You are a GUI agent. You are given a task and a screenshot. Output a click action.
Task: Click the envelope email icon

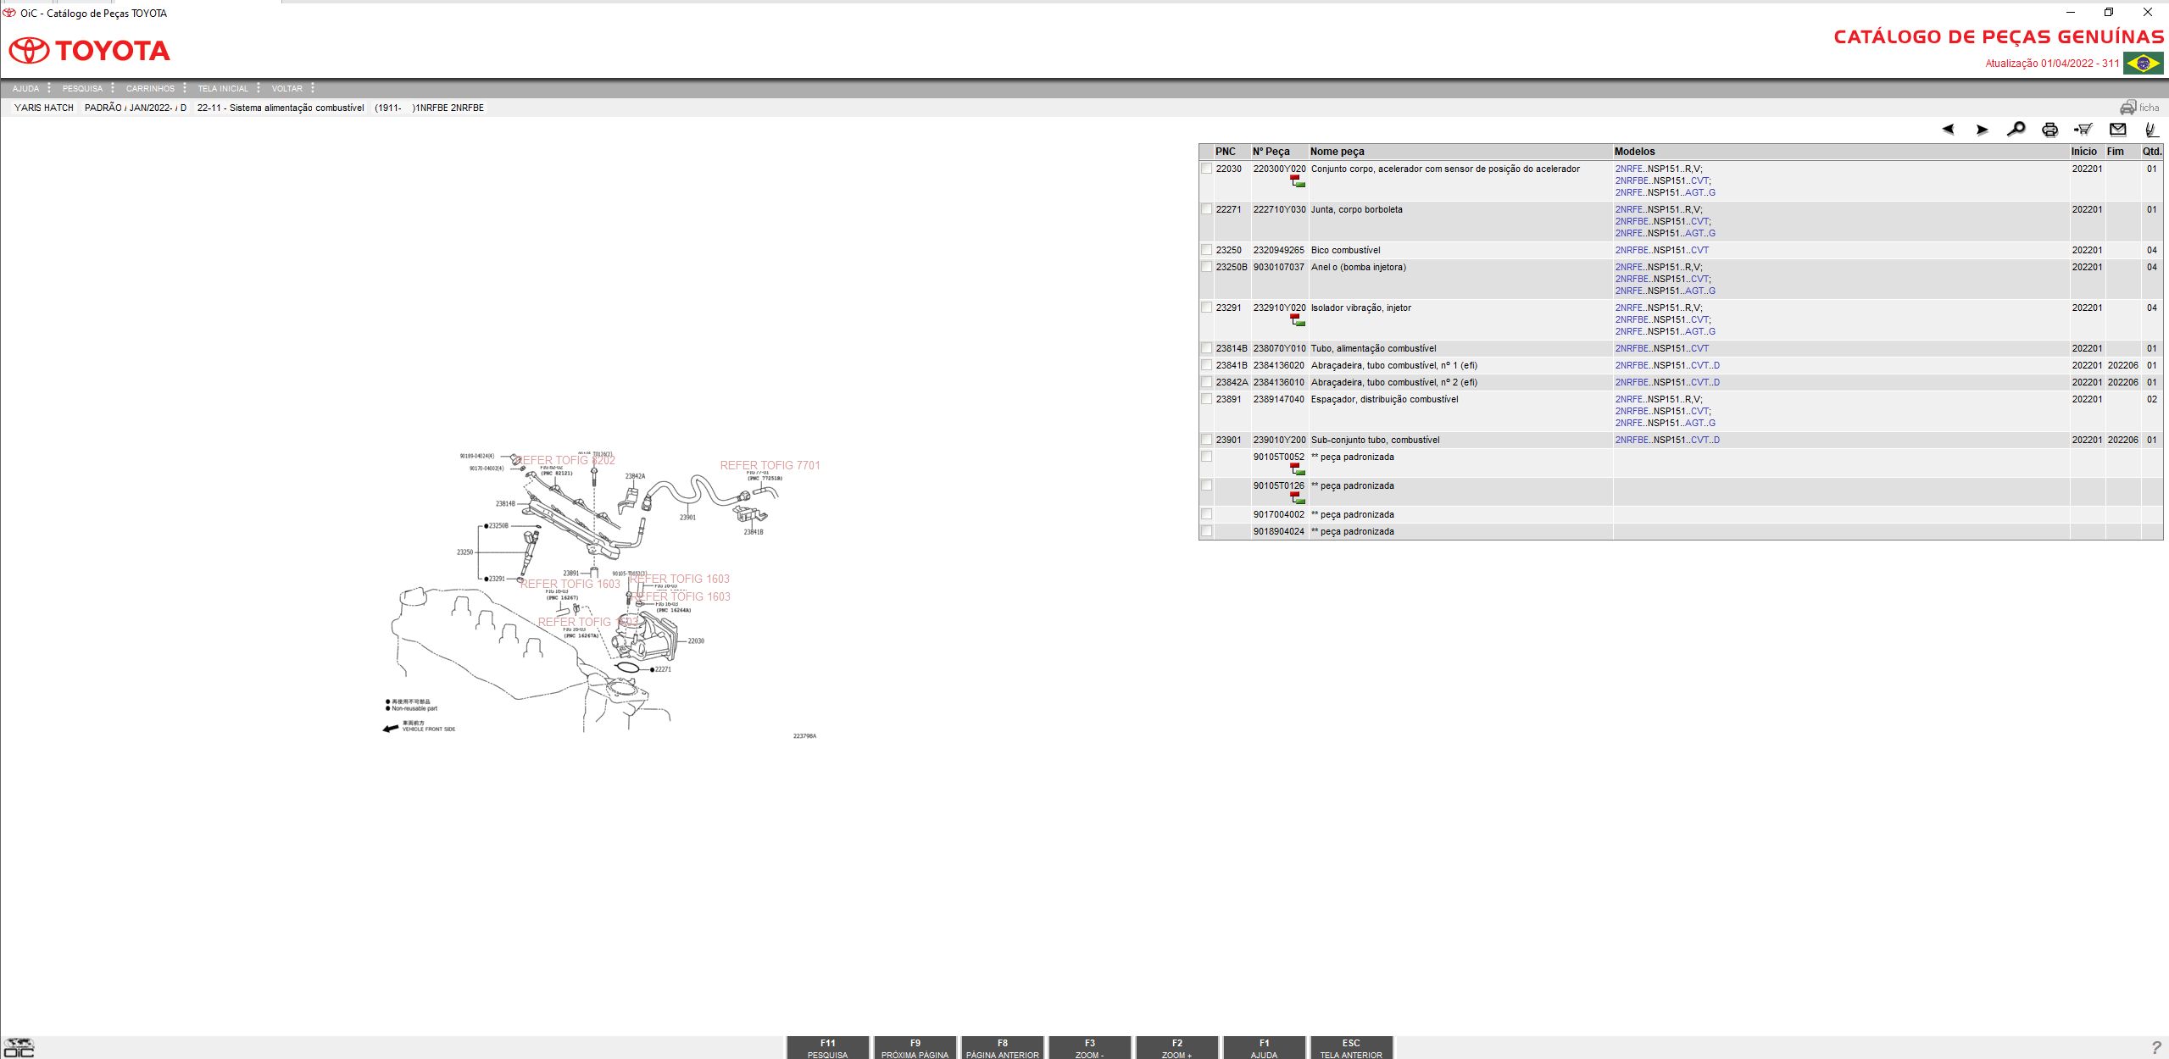point(2117,130)
